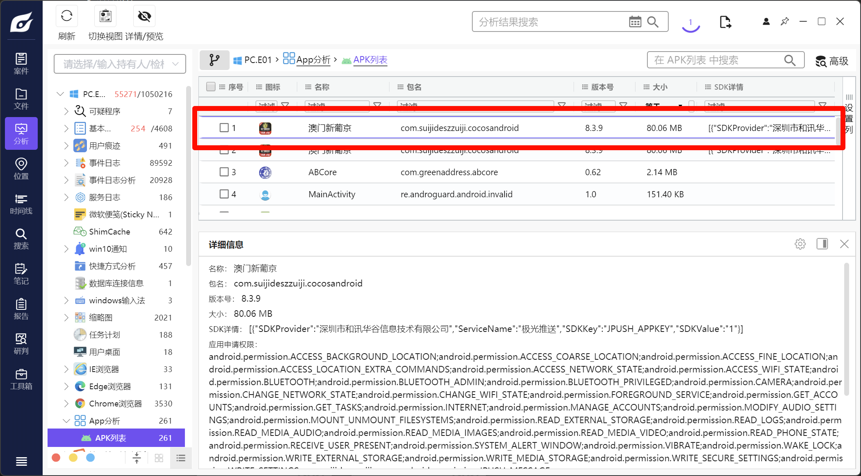Click the yellow color tag dot
Viewport: 861px width, 476px height.
[73, 458]
